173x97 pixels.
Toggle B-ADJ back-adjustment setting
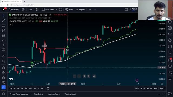(162, 88)
